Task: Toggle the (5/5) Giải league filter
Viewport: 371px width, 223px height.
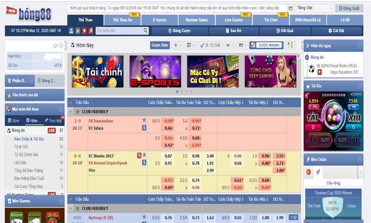Action: (209, 45)
